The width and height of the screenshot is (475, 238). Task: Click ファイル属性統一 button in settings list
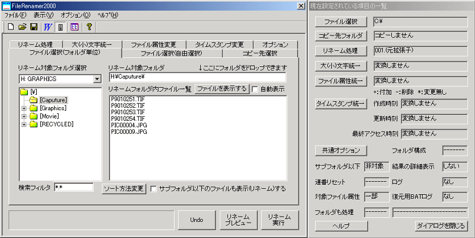pyautogui.click(x=341, y=81)
